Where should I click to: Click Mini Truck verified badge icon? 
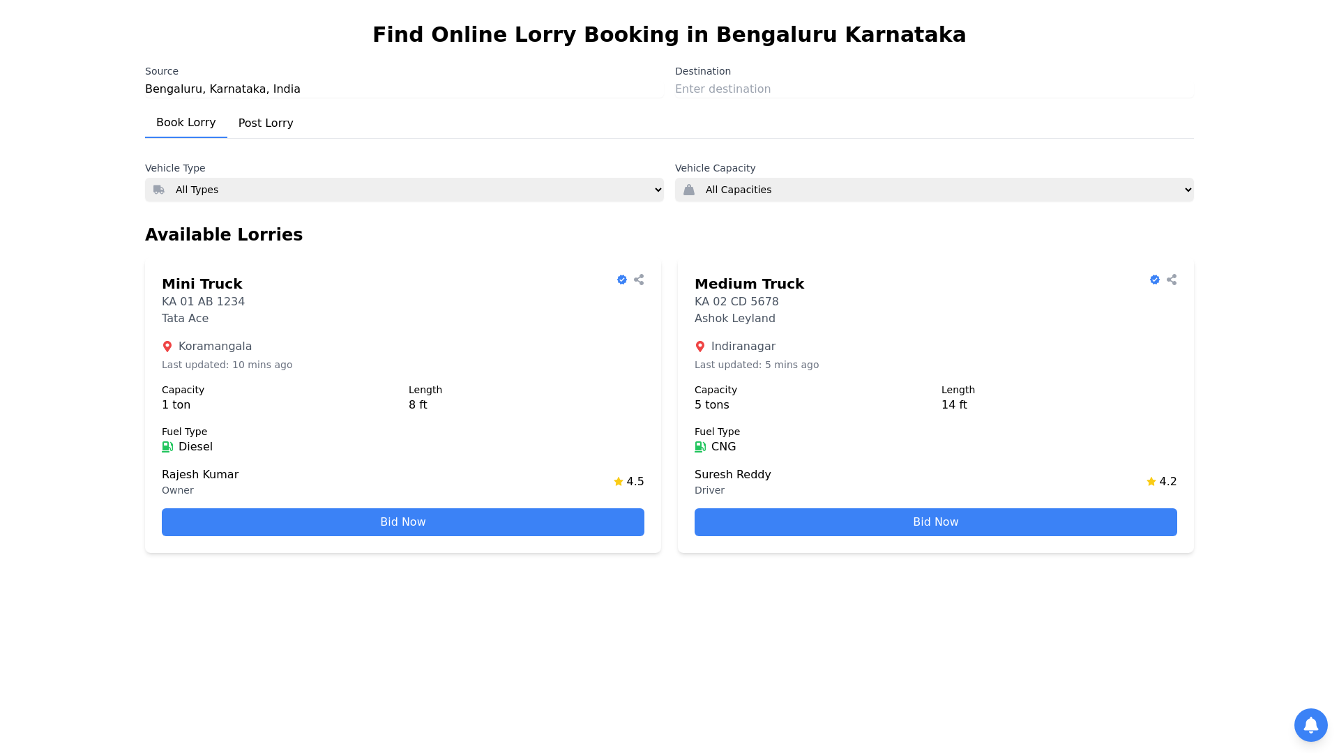coord(622,280)
